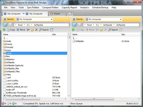Image resolution: width=143 pixels, height=107 pixels.
Task: Click the left pane back navigation arrow
Action: (x=5, y=25)
